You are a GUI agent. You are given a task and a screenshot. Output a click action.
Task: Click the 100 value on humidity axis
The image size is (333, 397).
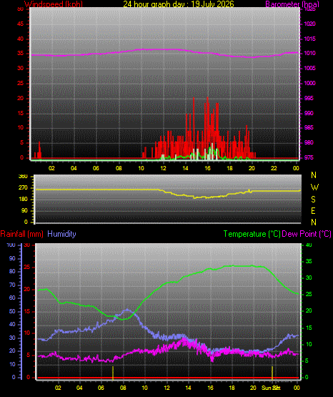[11, 245]
